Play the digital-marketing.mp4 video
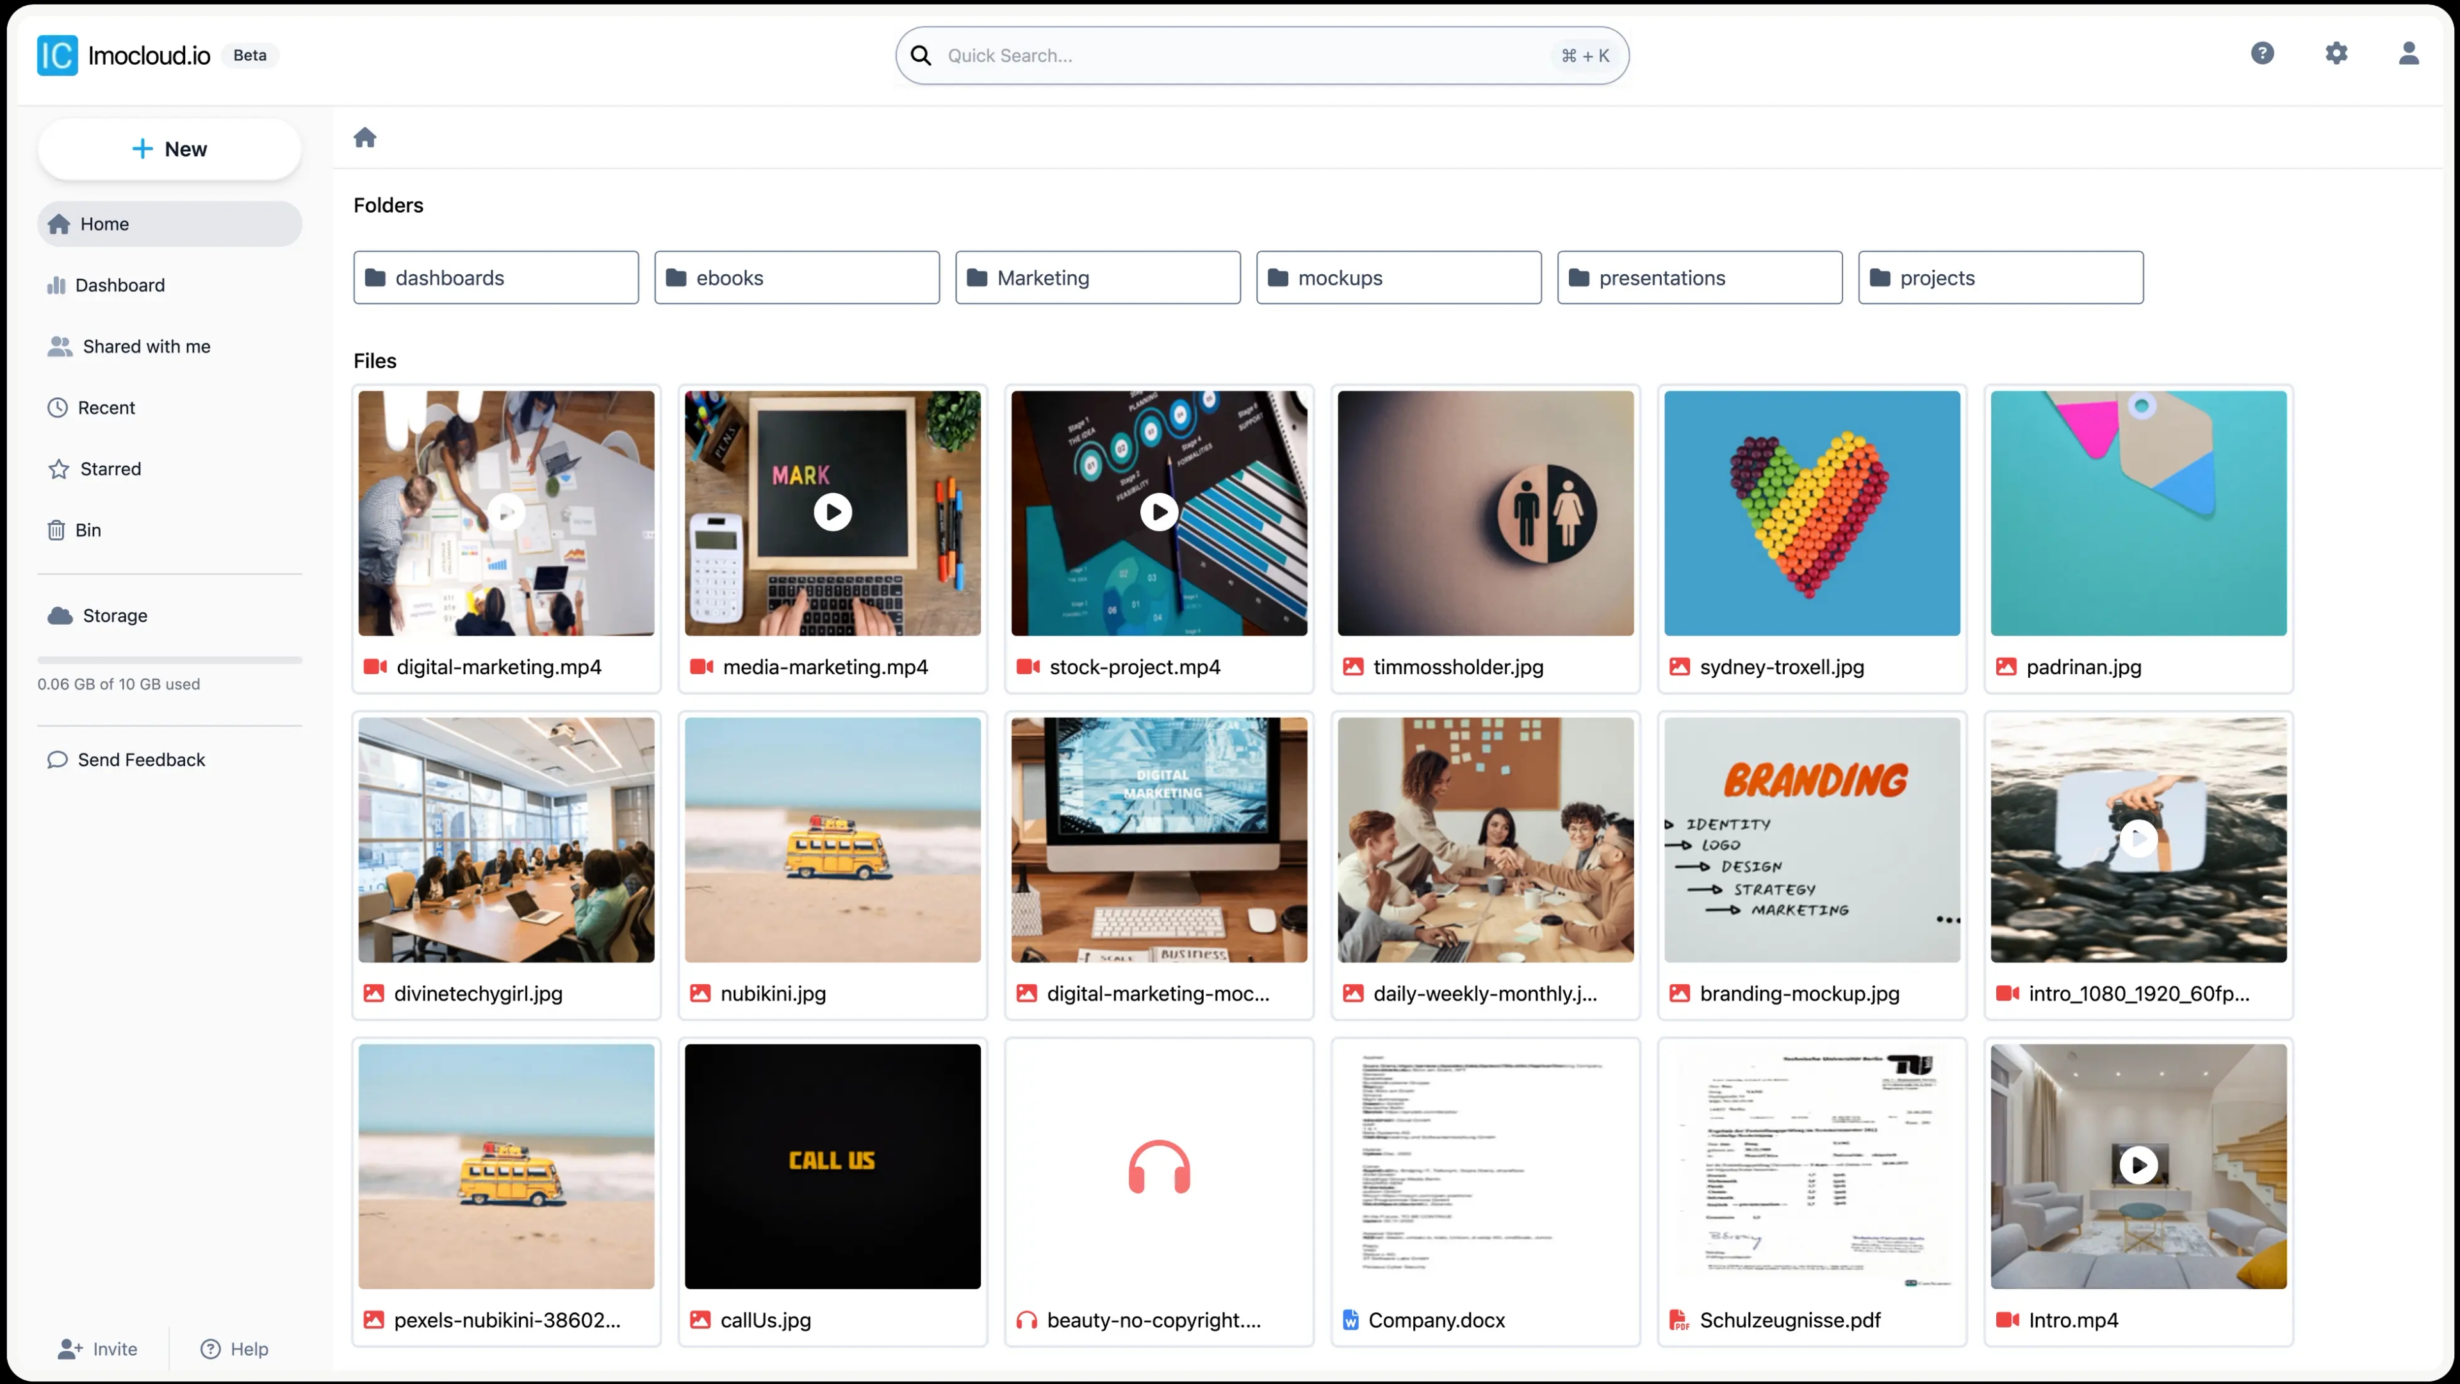This screenshot has width=2460, height=1384. [505, 512]
